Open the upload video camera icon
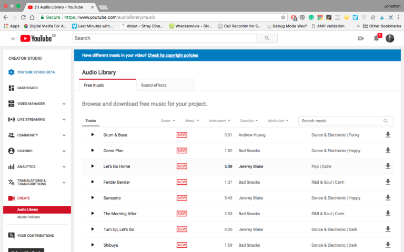Screen dimensions: 404x252 [x=361, y=38]
